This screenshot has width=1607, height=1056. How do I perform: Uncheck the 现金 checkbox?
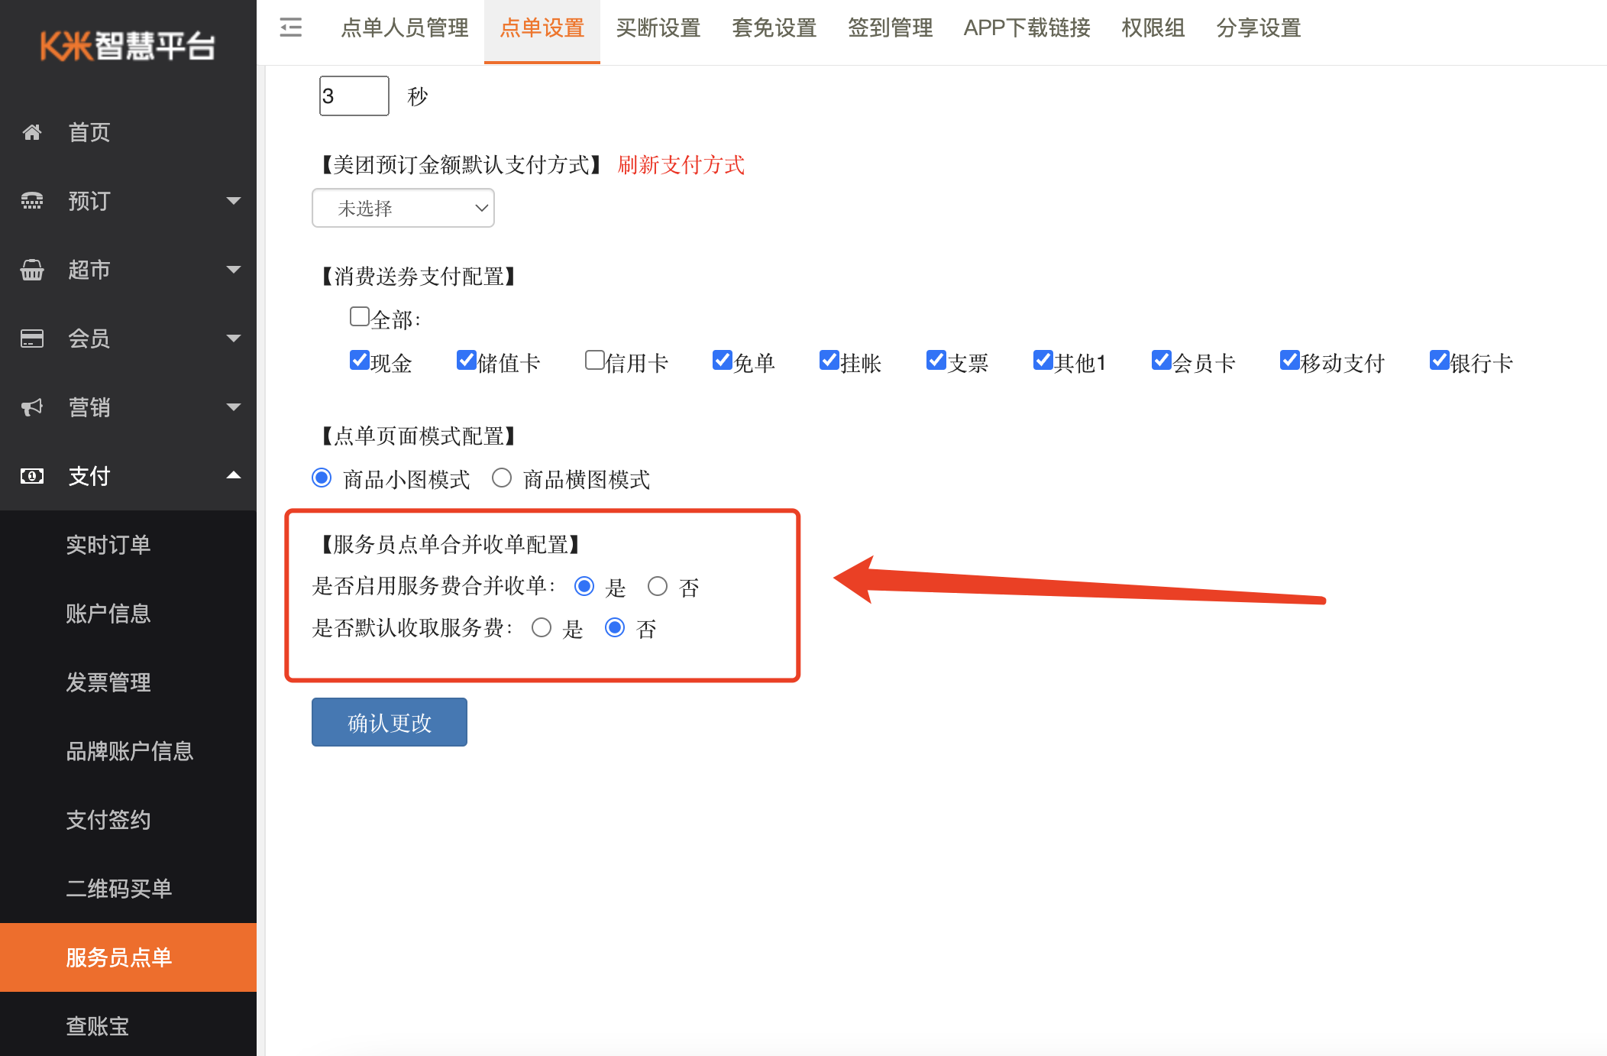(x=359, y=360)
